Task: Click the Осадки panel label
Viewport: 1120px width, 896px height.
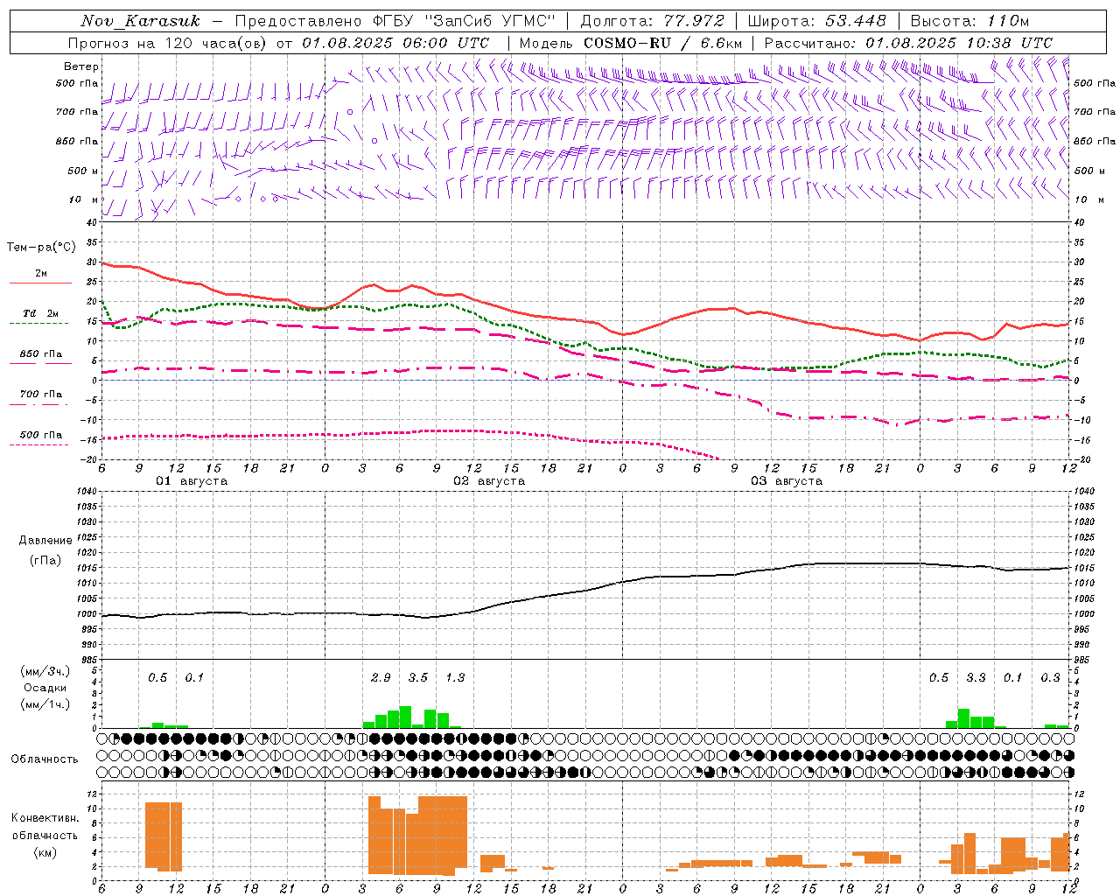Action: pyautogui.click(x=45, y=688)
